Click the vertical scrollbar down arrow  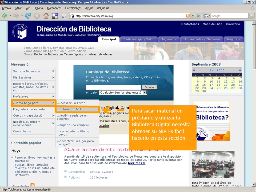click(x=254, y=185)
